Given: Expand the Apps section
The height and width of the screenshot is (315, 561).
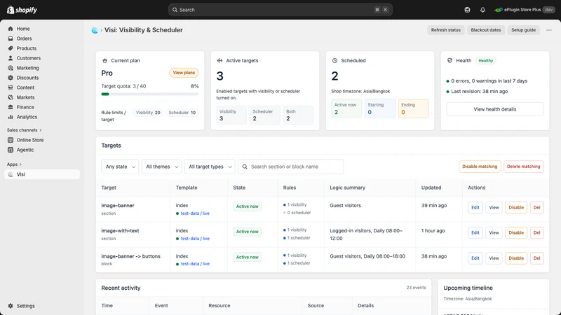Looking at the screenshot, I should coord(14,164).
